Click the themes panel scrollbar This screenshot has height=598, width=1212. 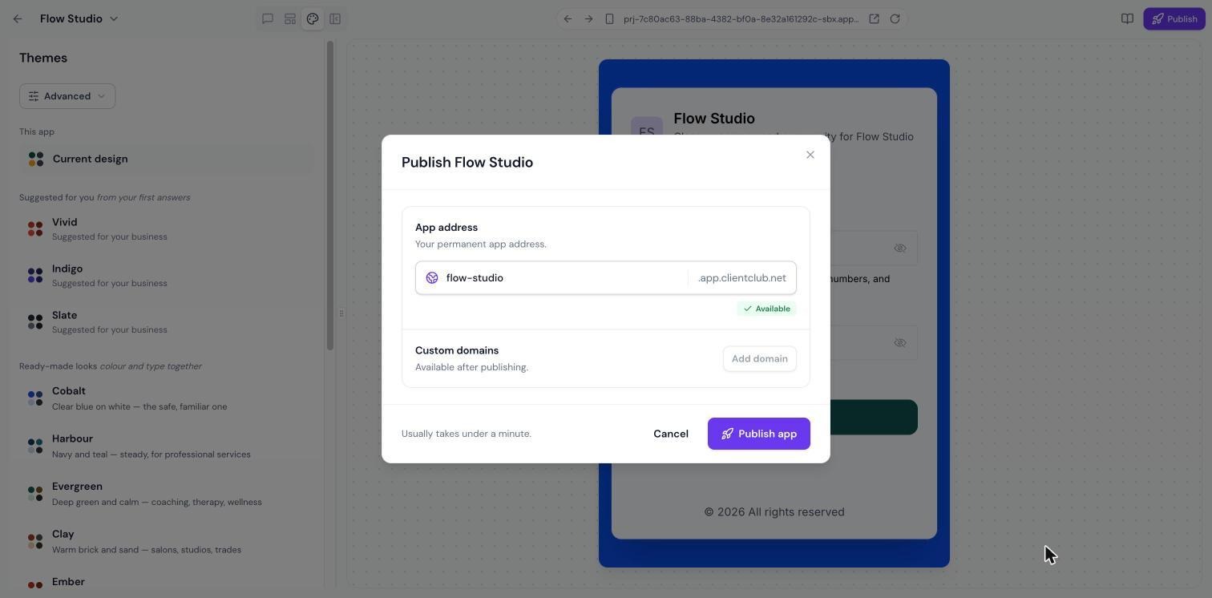pos(329,196)
